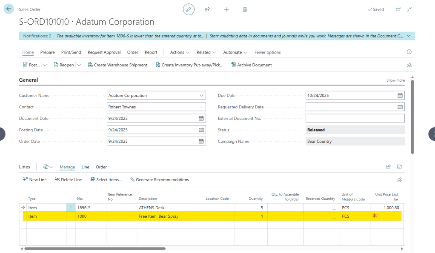This screenshot has height=253, width=435.
Task: Open row options for ATHENS Desk line
Action: 71,208
